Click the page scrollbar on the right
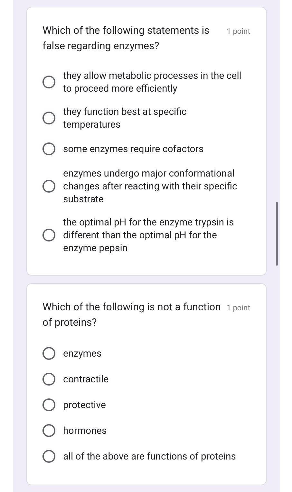 point(277,233)
